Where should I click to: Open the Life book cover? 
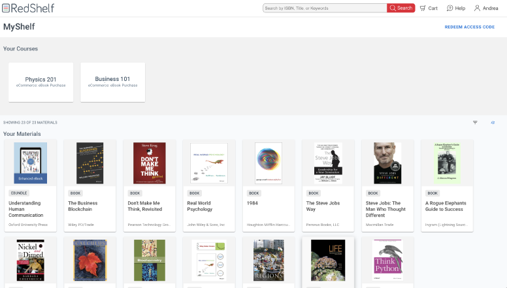tap(328, 260)
